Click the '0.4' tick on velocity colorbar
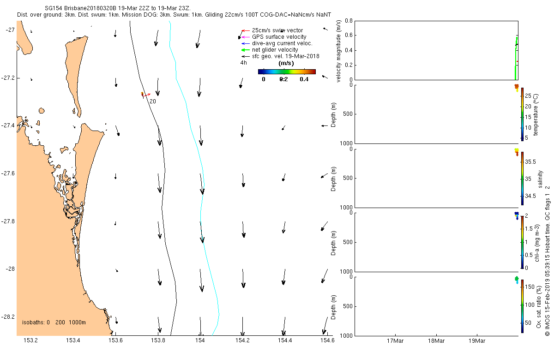 pyautogui.click(x=303, y=79)
